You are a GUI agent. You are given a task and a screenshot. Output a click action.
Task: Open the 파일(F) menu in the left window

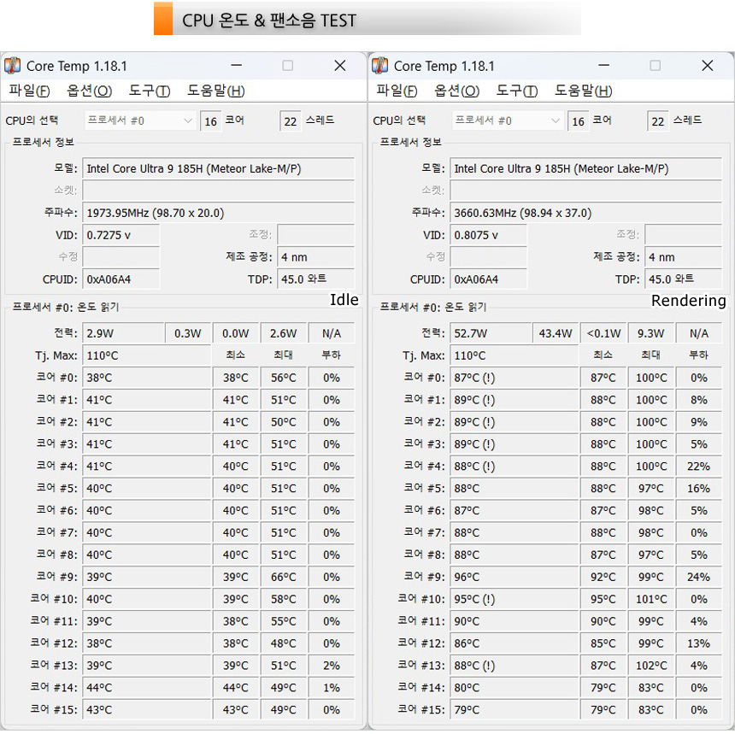tap(29, 91)
